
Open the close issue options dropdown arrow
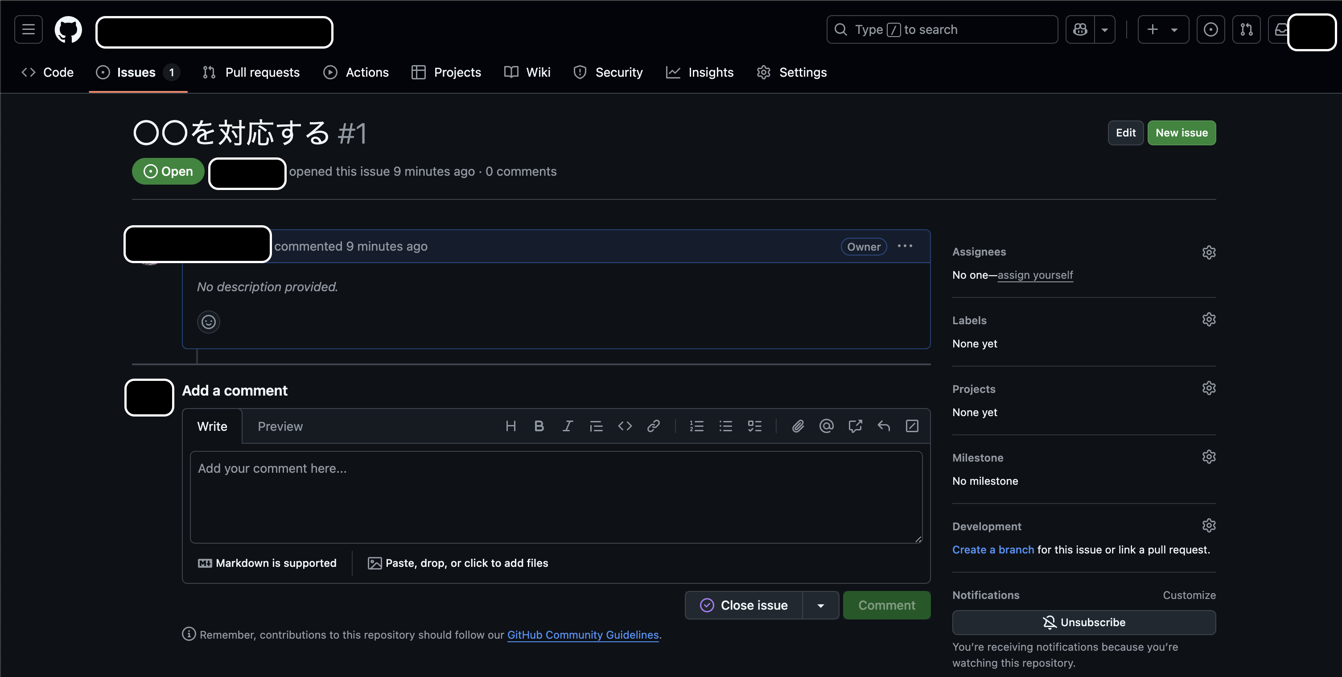tap(820, 605)
